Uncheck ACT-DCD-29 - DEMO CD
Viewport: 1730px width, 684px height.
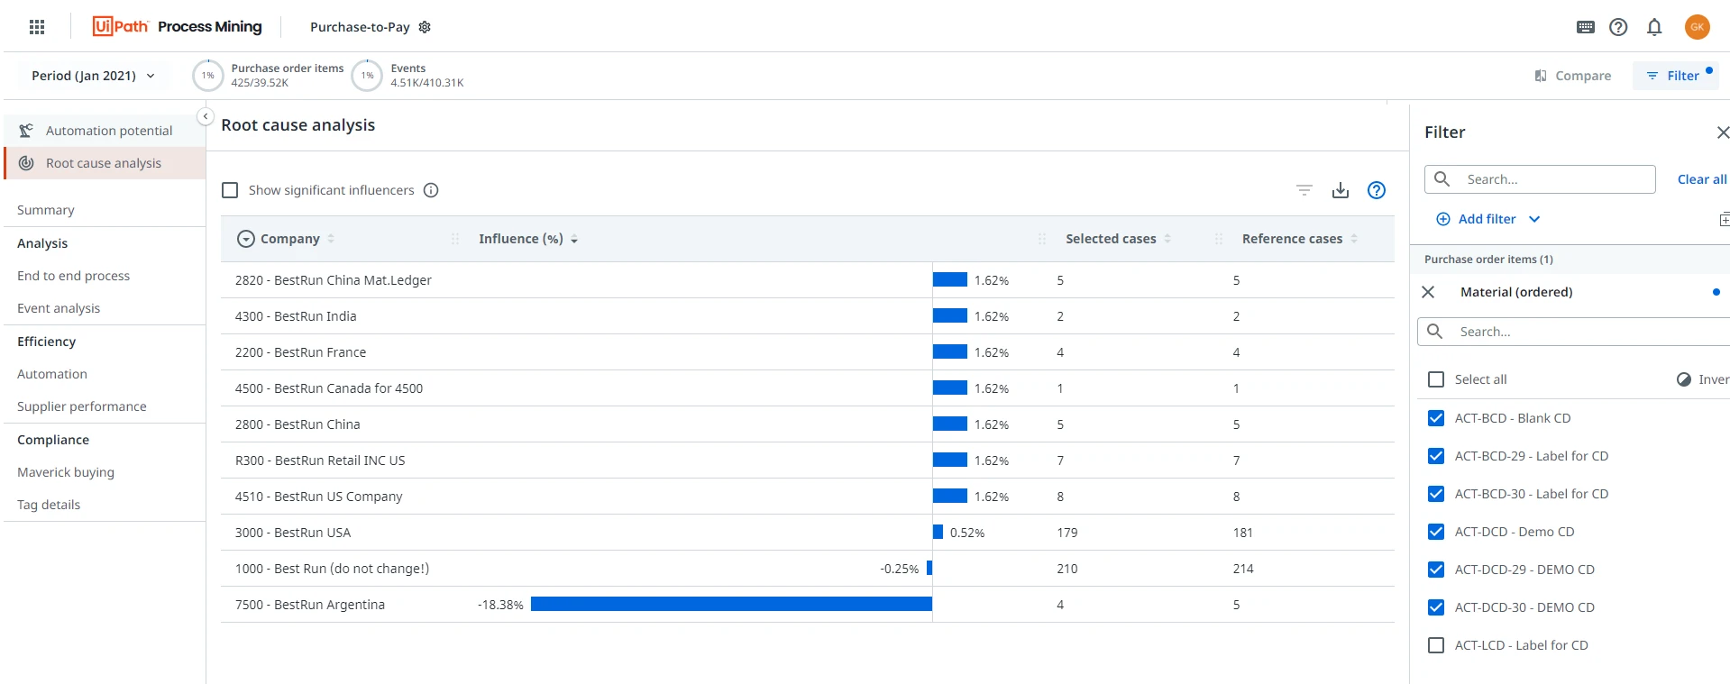1436,570
